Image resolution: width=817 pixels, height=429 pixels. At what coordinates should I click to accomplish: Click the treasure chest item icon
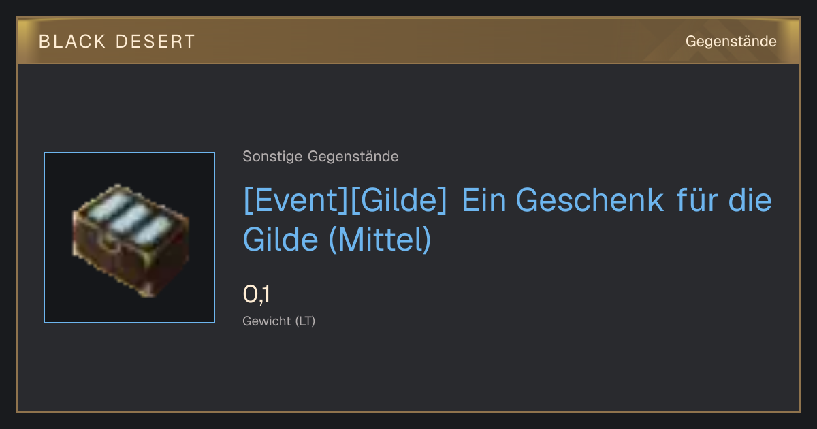[129, 238]
